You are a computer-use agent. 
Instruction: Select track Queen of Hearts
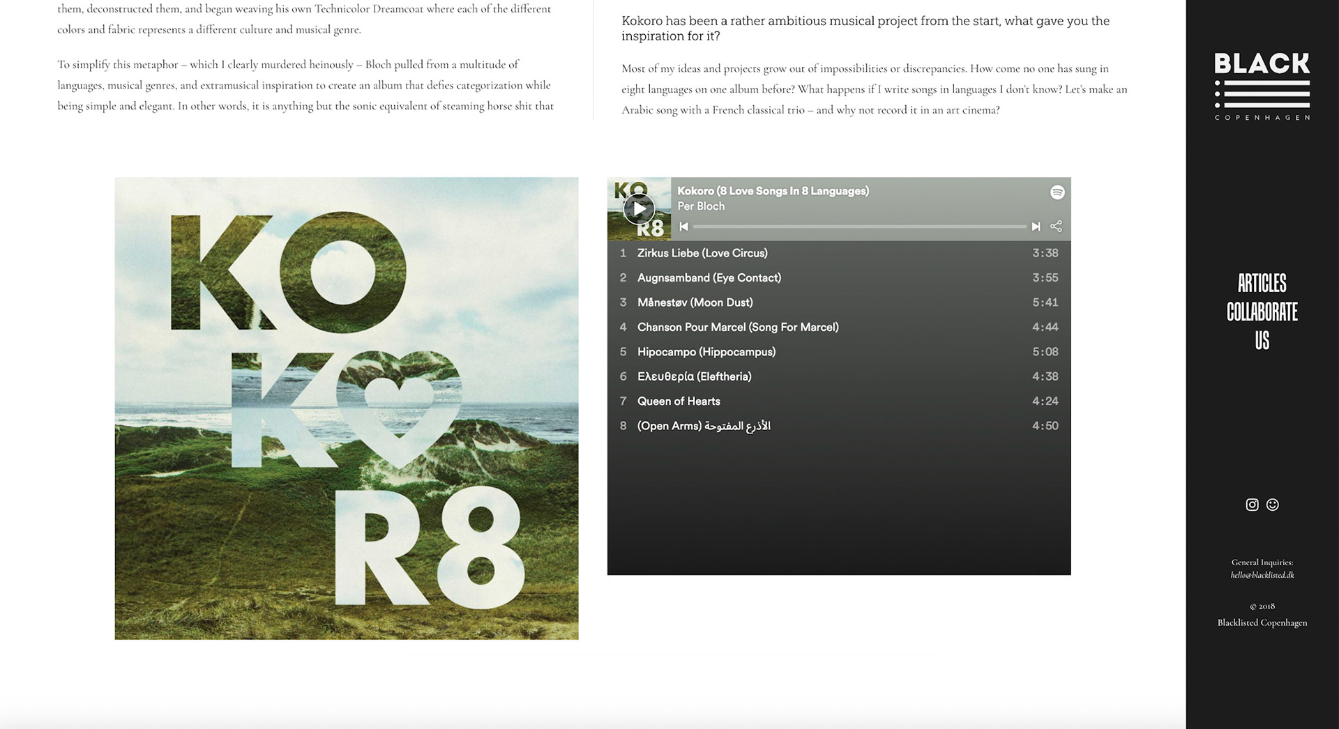pyautogui.click(x=839, y=401)
